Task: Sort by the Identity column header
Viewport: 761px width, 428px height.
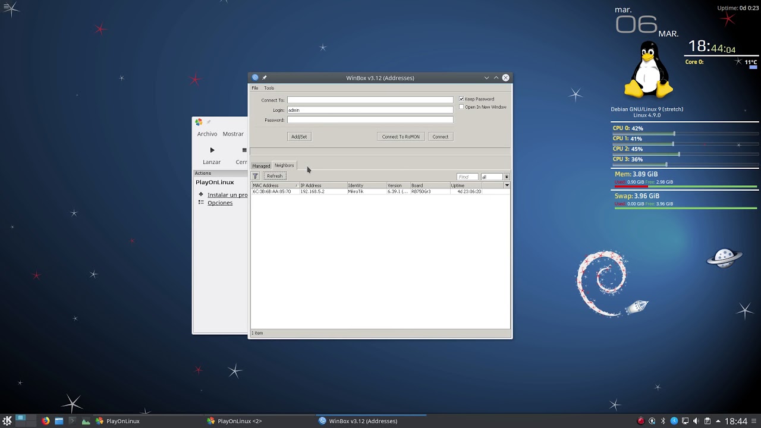Action: [366, 185]
